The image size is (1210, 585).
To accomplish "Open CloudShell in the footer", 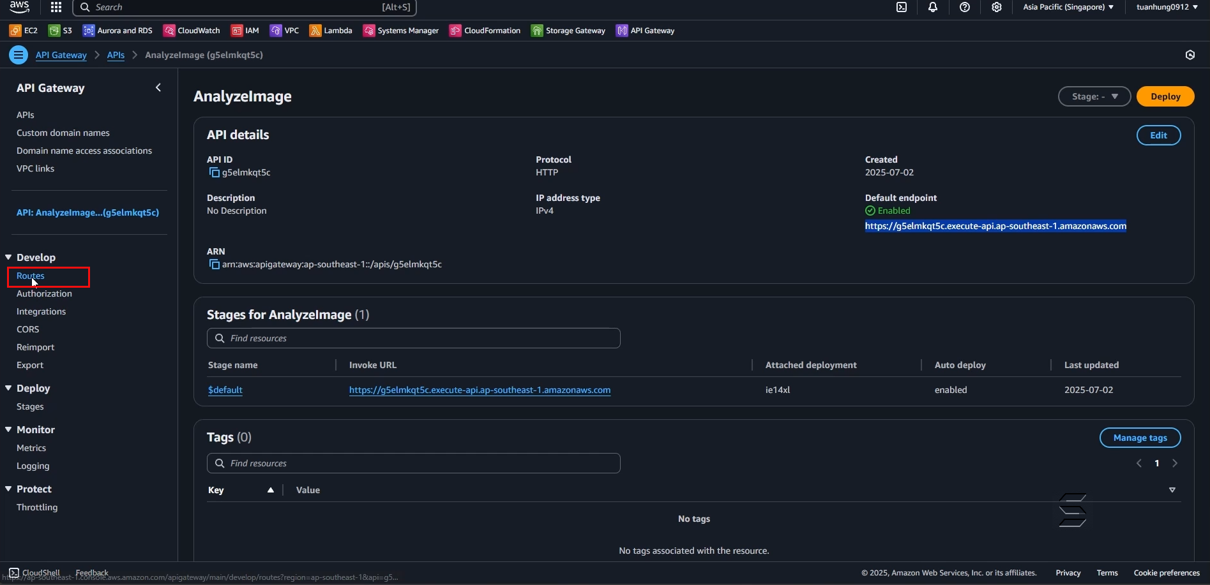I will [x=35, y=573].
